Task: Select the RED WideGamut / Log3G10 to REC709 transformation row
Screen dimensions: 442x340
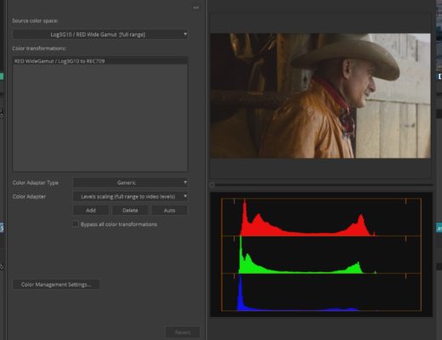Action: (100, 61)
